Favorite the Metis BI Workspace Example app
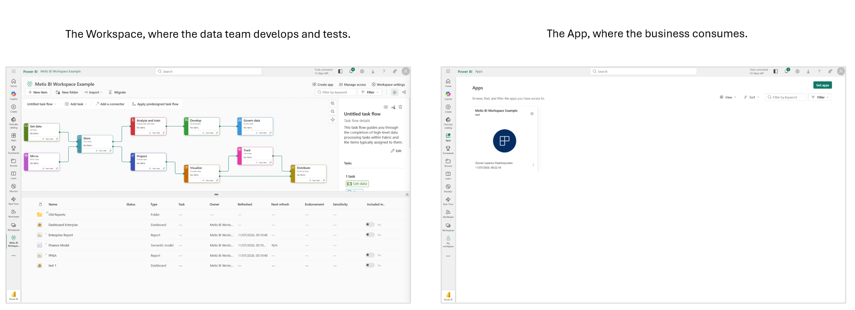The image size is (855, 310). coord(532,114)
